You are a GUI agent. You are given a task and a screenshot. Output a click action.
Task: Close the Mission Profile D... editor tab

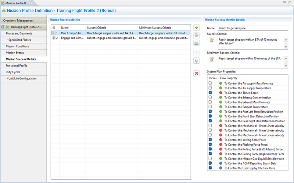(x=31, y=3)
